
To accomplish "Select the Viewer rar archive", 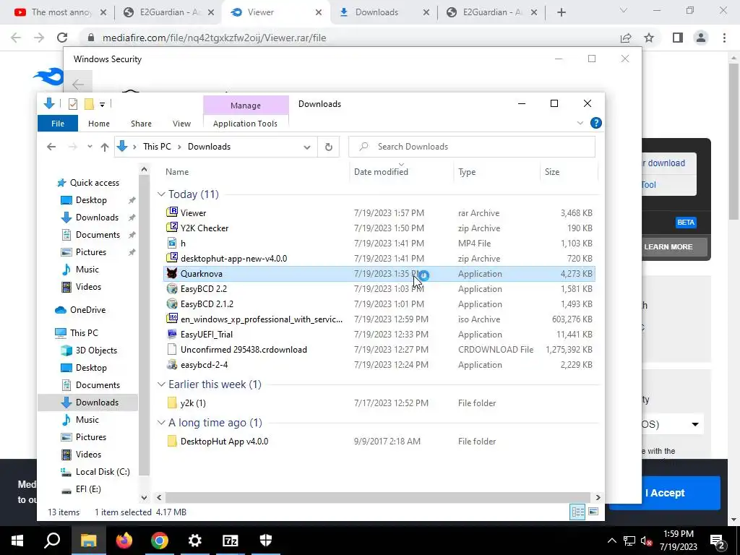I will [379, 213].
